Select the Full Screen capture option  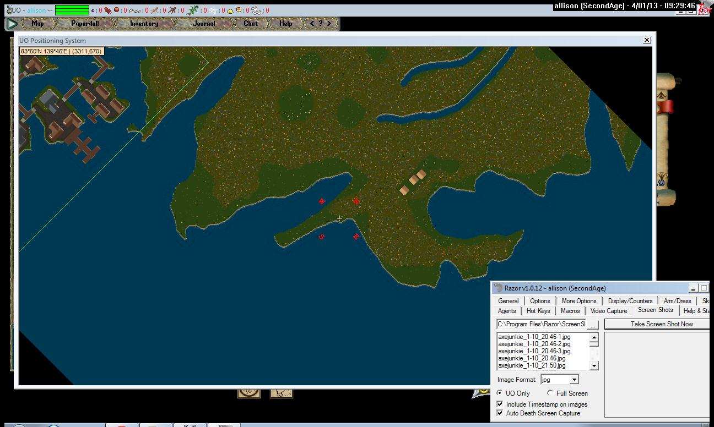[x=550, y=393]
